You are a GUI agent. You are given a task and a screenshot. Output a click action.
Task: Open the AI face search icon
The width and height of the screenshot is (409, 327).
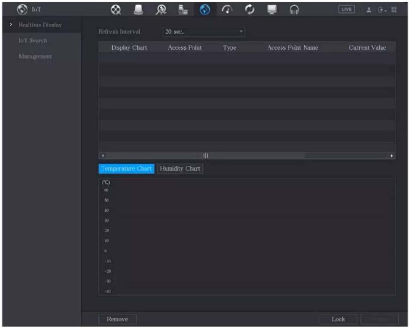tap(161, 10)
